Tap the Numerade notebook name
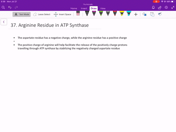This screenshot has width=176, height=132. pyautogui.click(x=88, y=4)
